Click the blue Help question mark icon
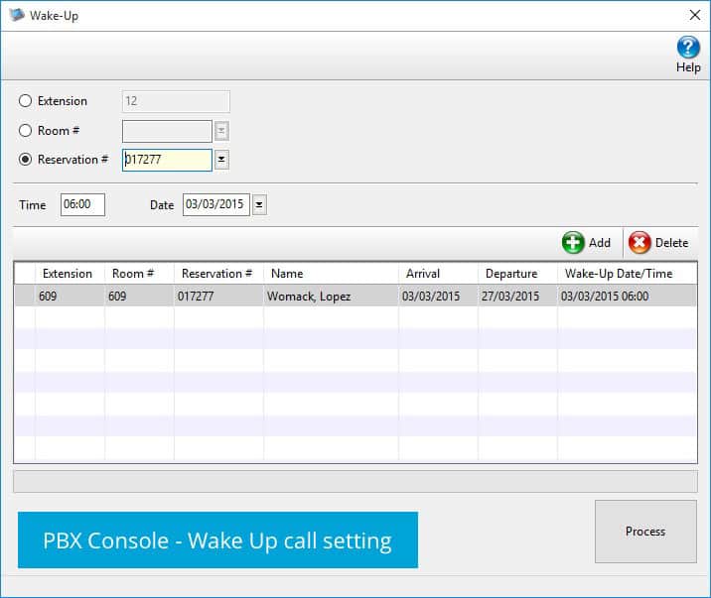This screenshot has width=711, height=598. click(x=688, y=47)
